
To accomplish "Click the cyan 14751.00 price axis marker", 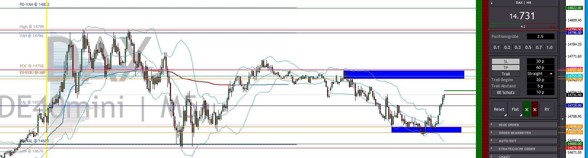I will (575, 76).
